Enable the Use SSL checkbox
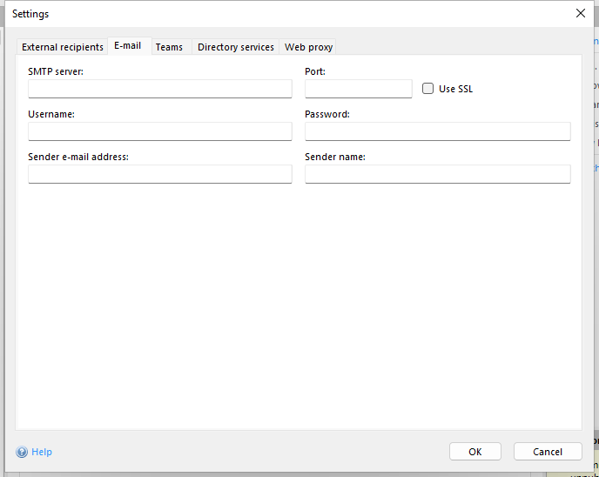 click(x=427, y=89)
